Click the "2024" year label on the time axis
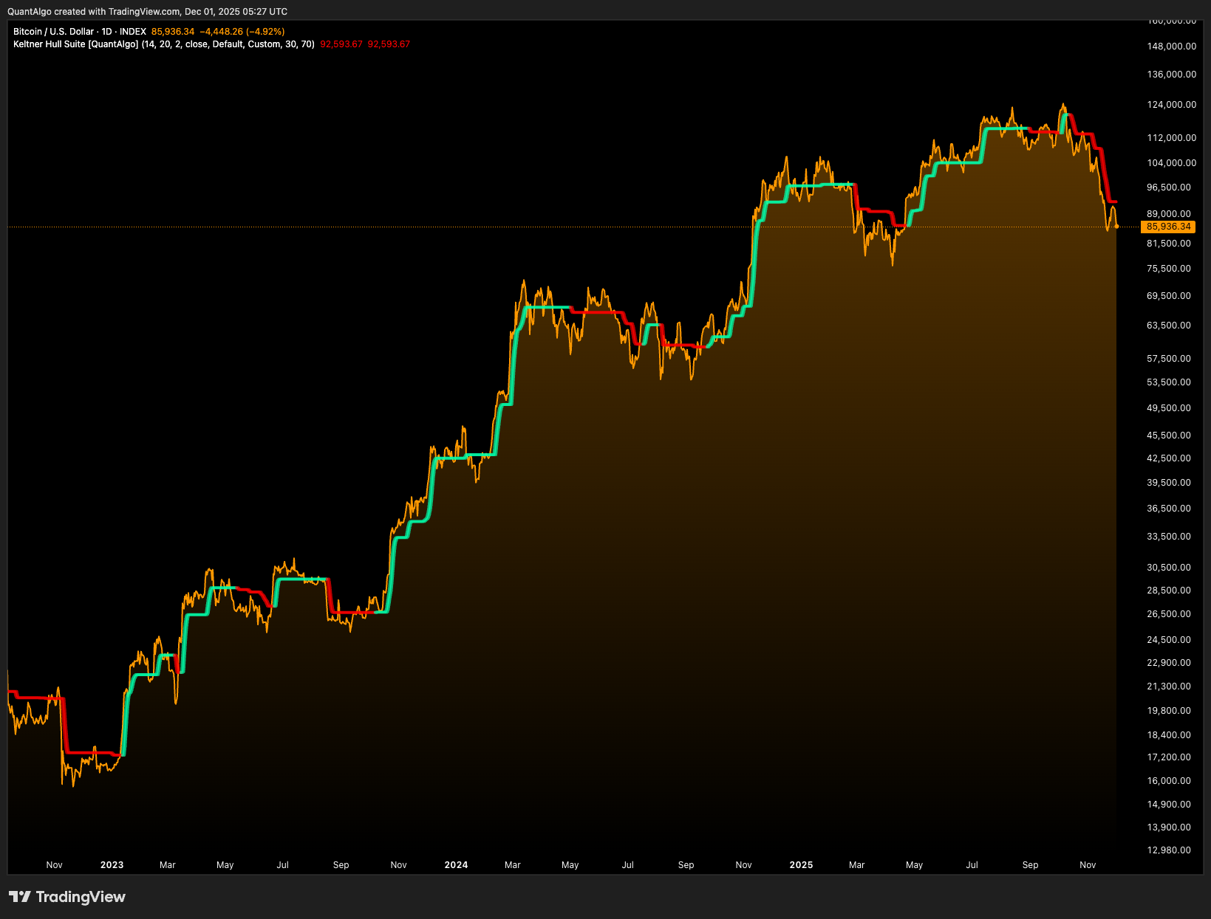 click(x=457, y=865)
